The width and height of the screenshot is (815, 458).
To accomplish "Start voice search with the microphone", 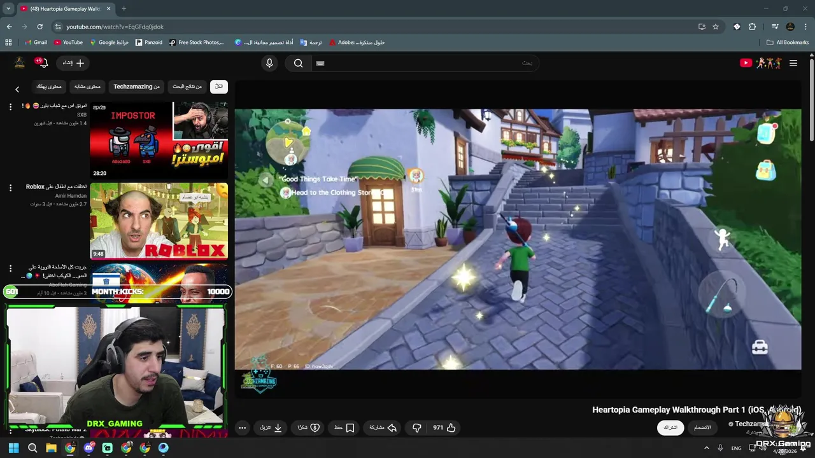I will coord(269,63).
